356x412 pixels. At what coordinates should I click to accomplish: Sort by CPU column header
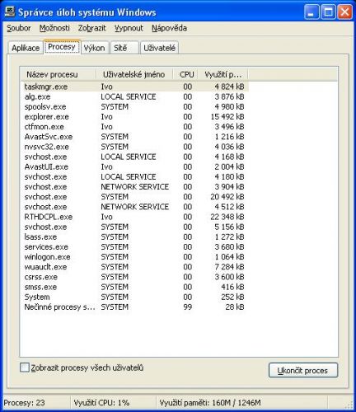[185, 74]
